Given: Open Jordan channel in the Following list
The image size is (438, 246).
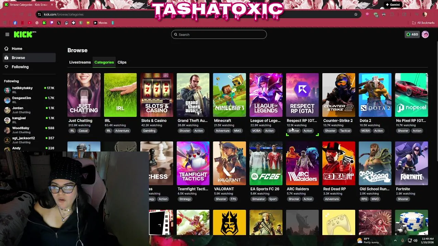Looking at the screenshot, I should pos(29,110).
